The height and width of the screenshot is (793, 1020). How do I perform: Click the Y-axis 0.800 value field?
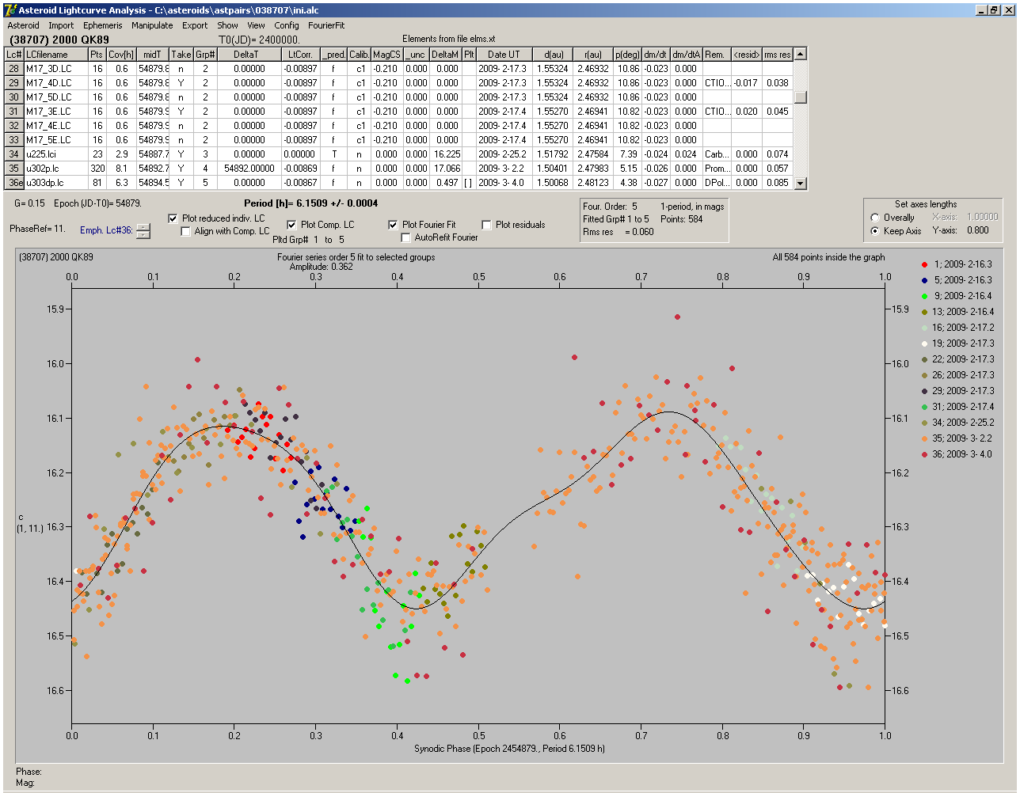(x=977, y=231)
